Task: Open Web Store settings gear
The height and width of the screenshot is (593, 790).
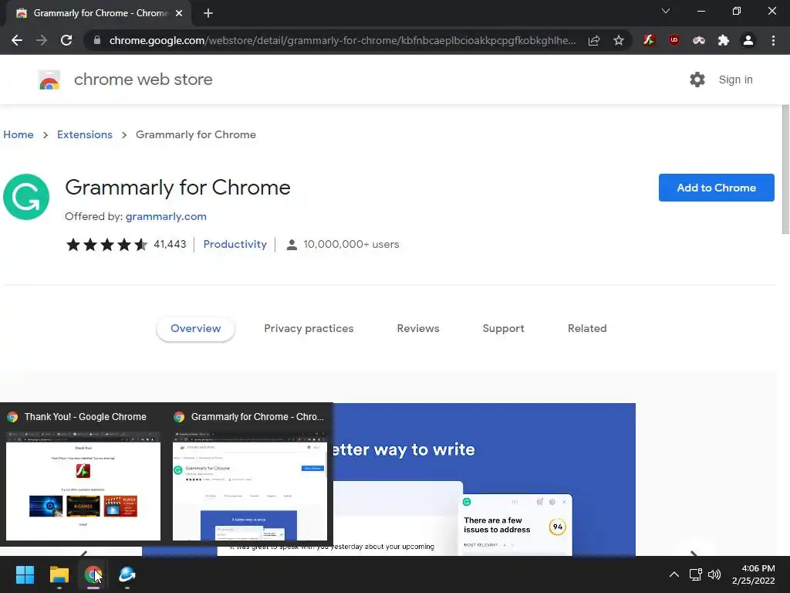Action: pyautogui.click(x=697, y=80)
